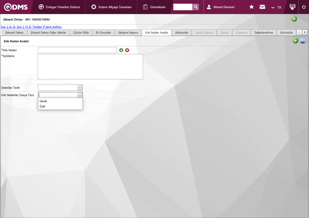This screenshot has width=309, height=218.
Task: Open the İstenilen Tarih date dropdown
Action: [x=80, y=88]
